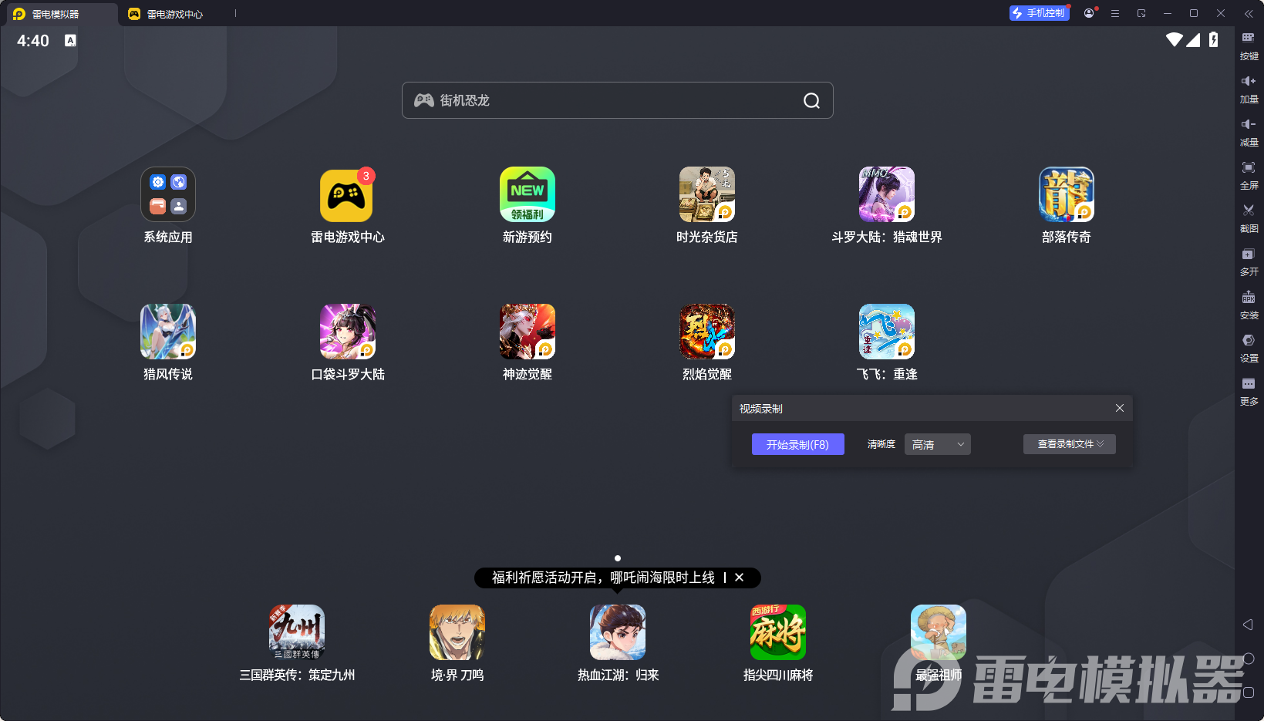1264x721 pixels.
Task: Tap Android recent apps square button
Action: (1249, 692)
